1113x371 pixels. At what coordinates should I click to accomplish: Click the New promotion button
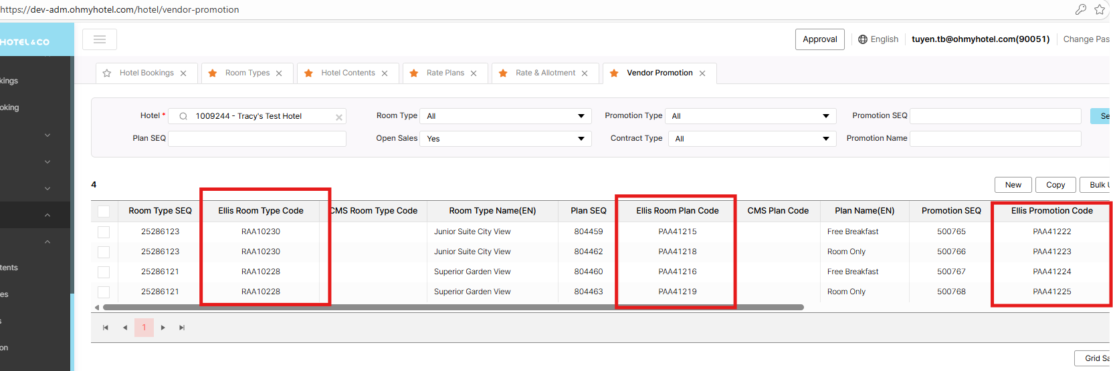coord(1013,185)
